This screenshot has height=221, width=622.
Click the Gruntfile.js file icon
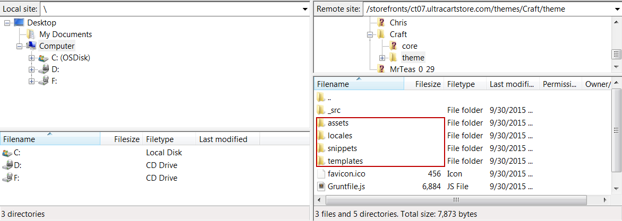(x=321, y=186)
